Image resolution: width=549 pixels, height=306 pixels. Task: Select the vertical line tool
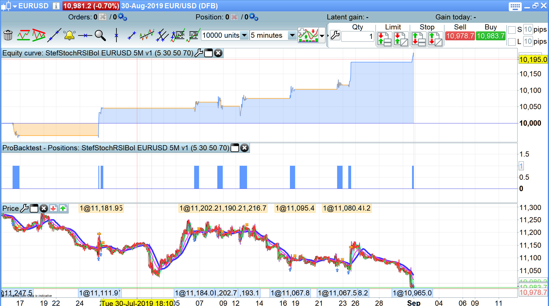point(116,35)
